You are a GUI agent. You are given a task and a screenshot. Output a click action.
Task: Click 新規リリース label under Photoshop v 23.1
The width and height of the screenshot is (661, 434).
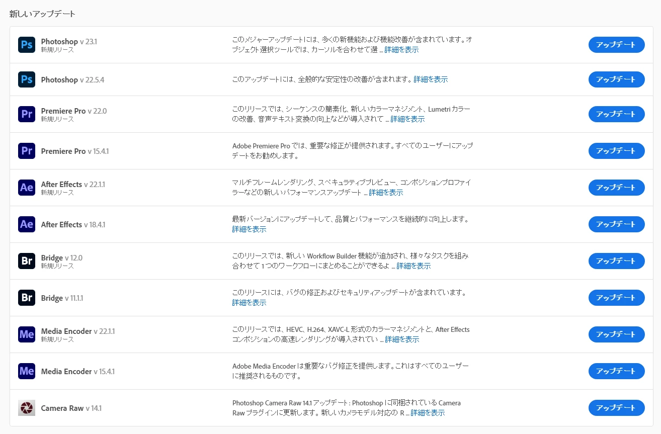click(57, 50)
